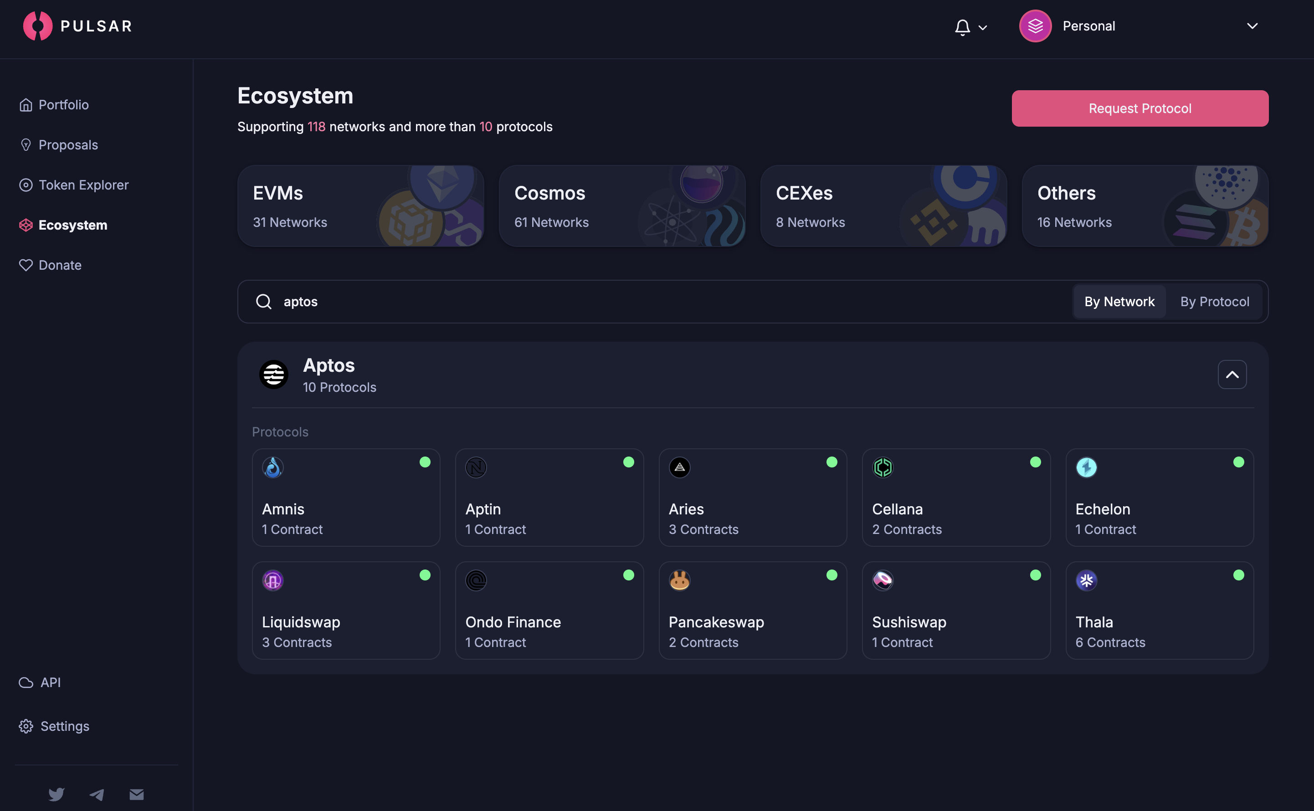
Task: Select the By Network toggle
Action: (1119, 302)
